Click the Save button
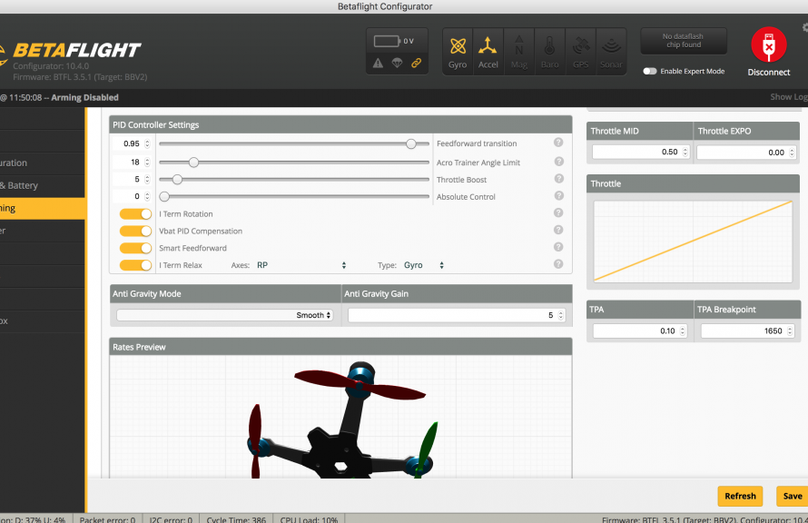Image resolution: width=808 pixels, height=523 pixels. [792, 496]
